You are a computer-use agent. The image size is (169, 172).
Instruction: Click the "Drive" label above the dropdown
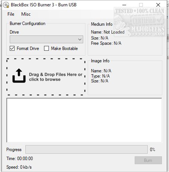click(14, 32)
